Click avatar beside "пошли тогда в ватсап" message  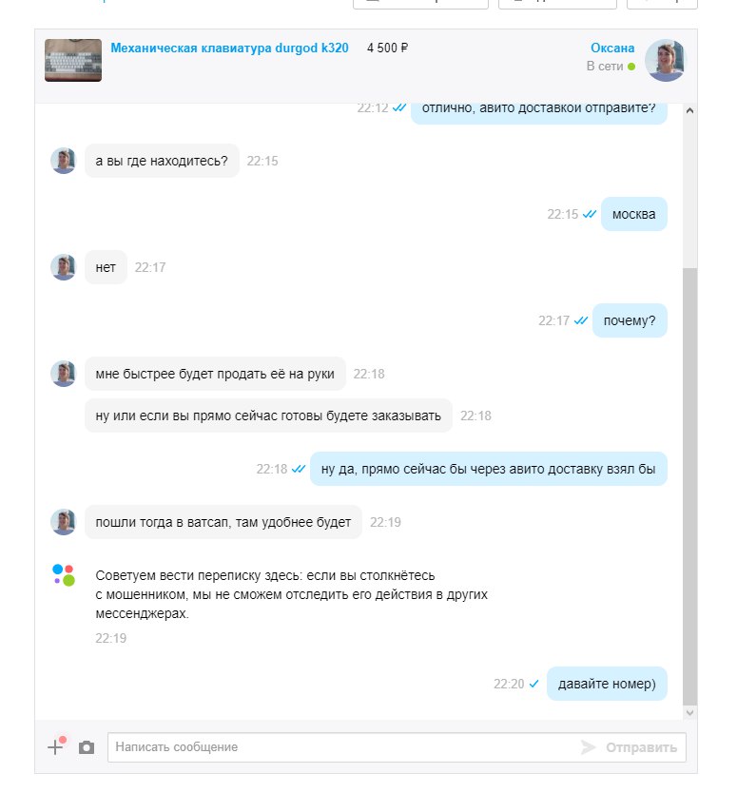64,521
